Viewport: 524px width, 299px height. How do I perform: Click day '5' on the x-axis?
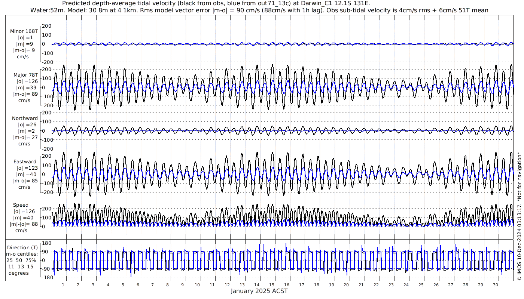pyautogui.click(x=123, y=285)
